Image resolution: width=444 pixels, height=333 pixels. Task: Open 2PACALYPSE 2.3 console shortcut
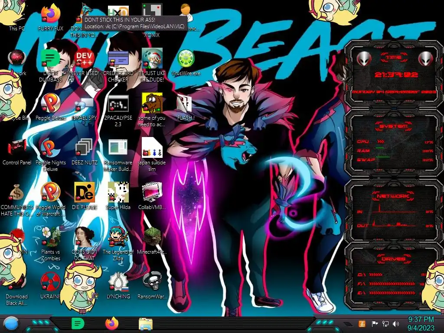pyautogui.click(x=118, y=103)
